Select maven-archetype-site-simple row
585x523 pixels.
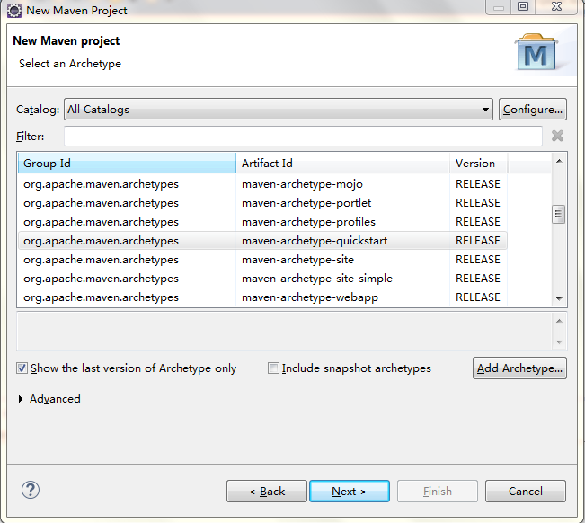(x=262, y=279)
